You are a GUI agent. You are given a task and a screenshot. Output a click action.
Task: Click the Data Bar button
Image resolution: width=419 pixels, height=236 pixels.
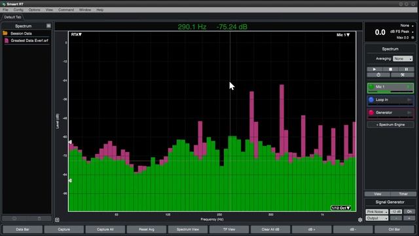[22, 229]
